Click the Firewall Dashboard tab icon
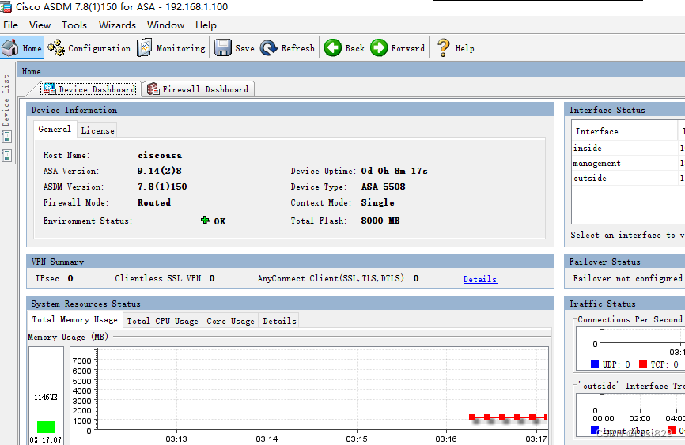The width and height of the screenshot is (685, 445). click(x=153, y=89)
